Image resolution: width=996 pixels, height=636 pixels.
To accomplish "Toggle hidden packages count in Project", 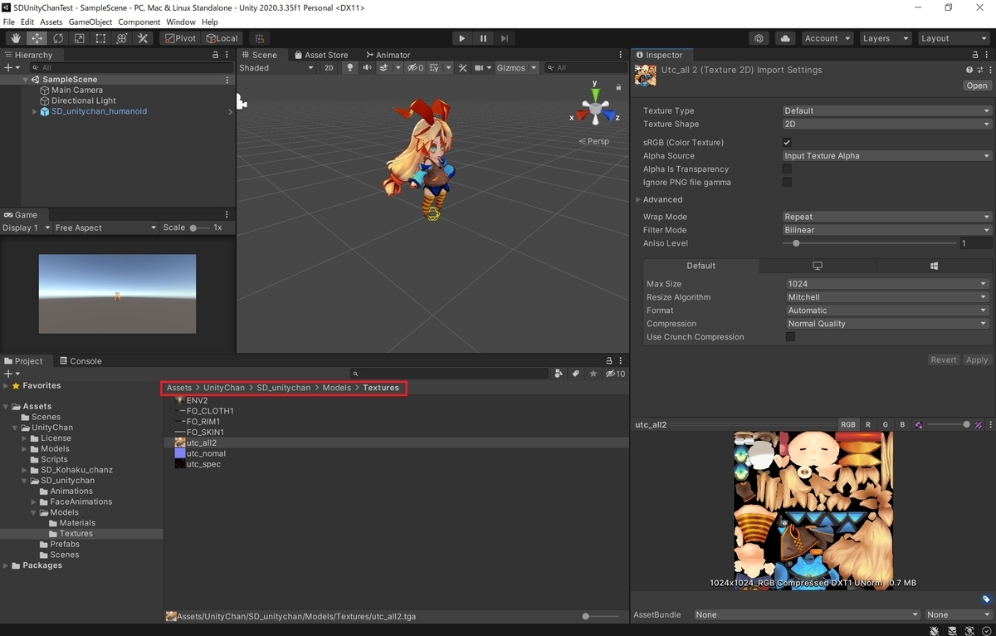I will pyautogui.click(x=615, y=374).
